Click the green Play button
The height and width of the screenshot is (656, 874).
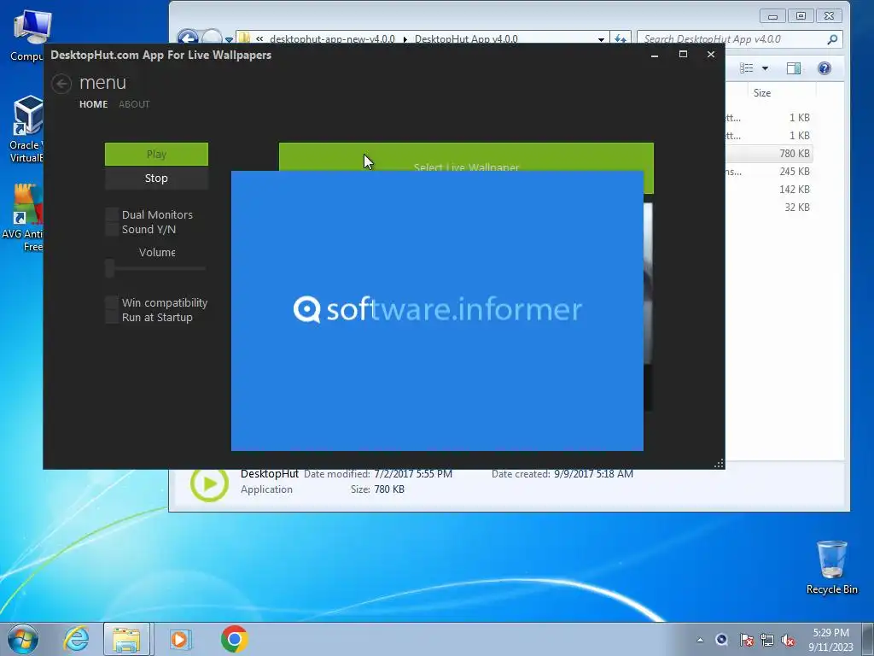(157, 154)
